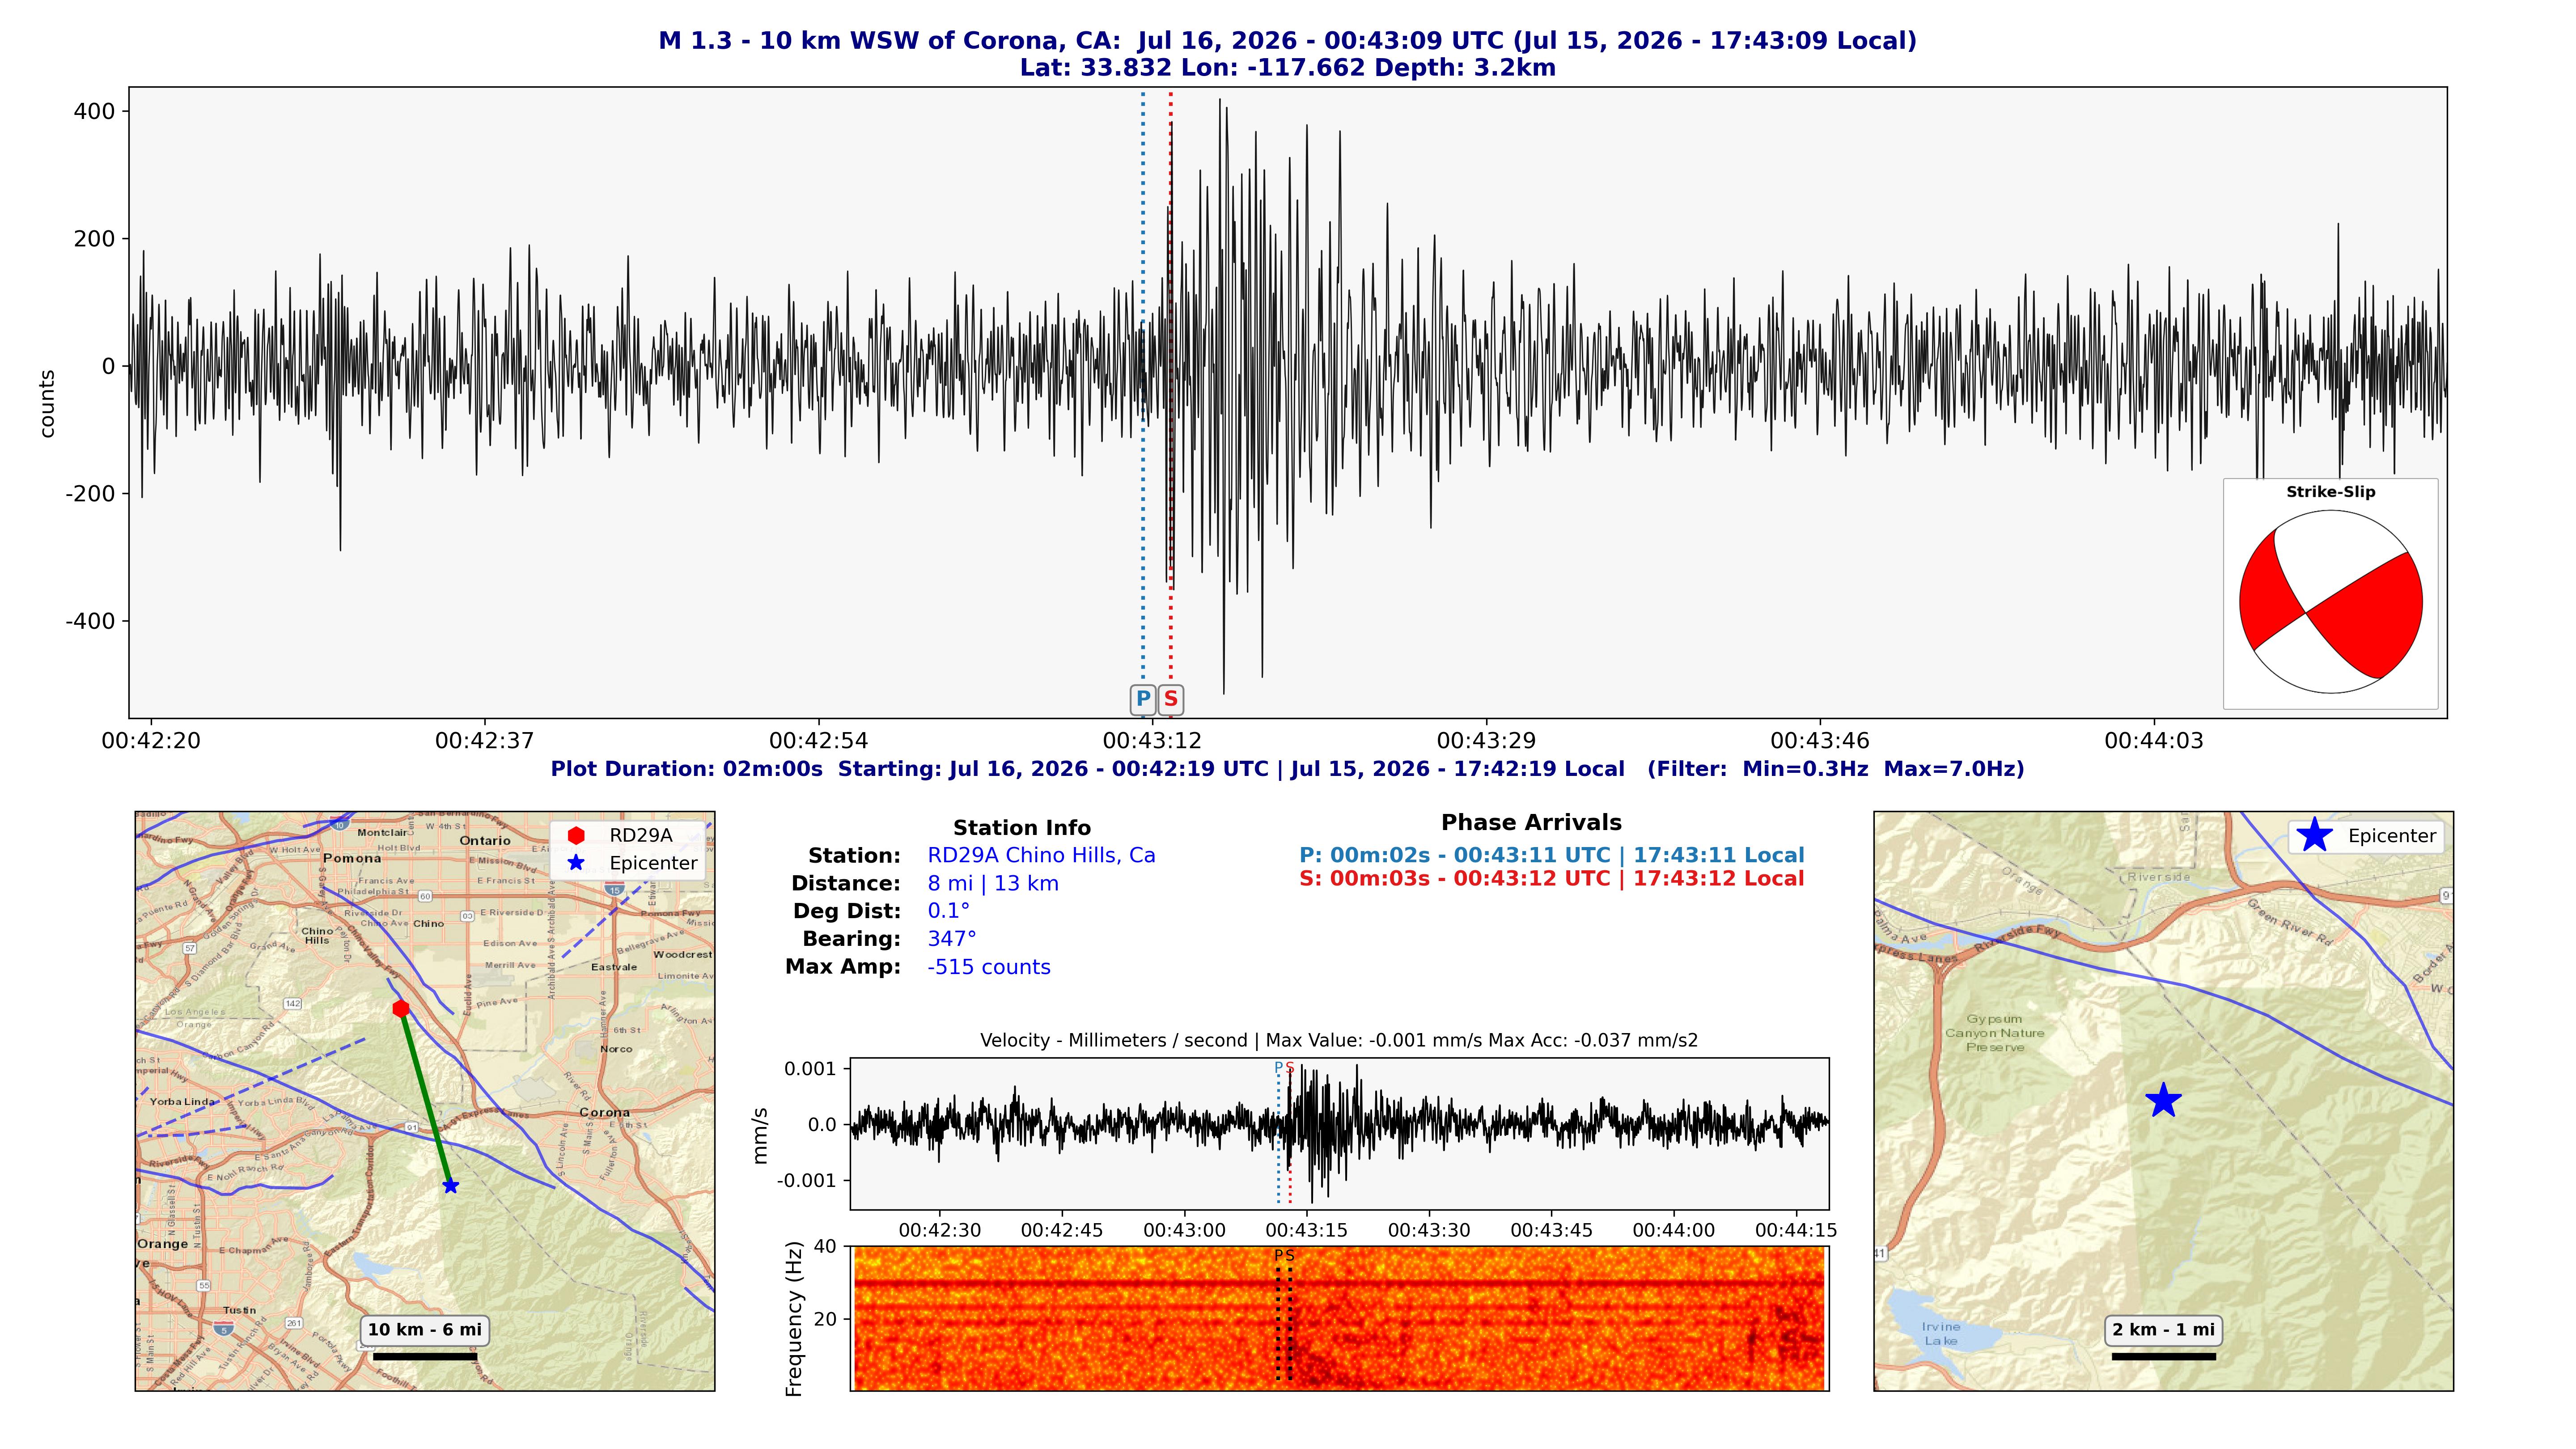
Task: Click the 'counts' y-axis label
Action: click(47, 404)
